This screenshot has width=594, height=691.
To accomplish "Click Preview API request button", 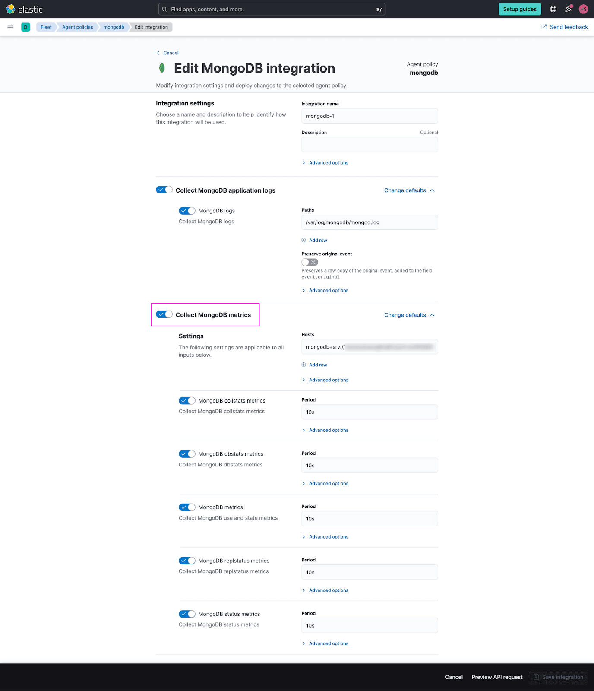I will pos(497,677).
